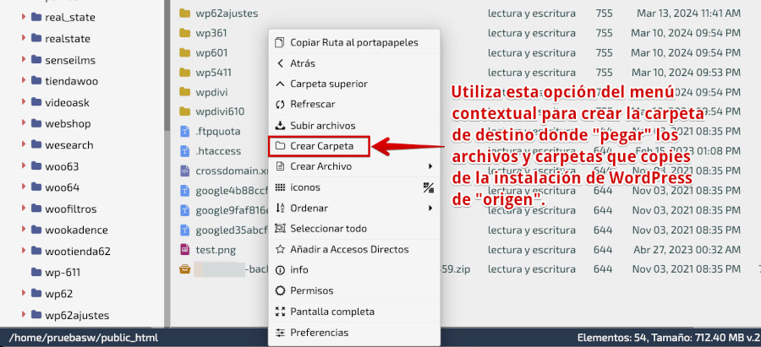Select wootienda62 in the folder tree
This screenshot has width=761, height=347.
coord(78,251)
